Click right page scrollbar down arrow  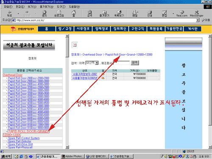coord(210,147)
